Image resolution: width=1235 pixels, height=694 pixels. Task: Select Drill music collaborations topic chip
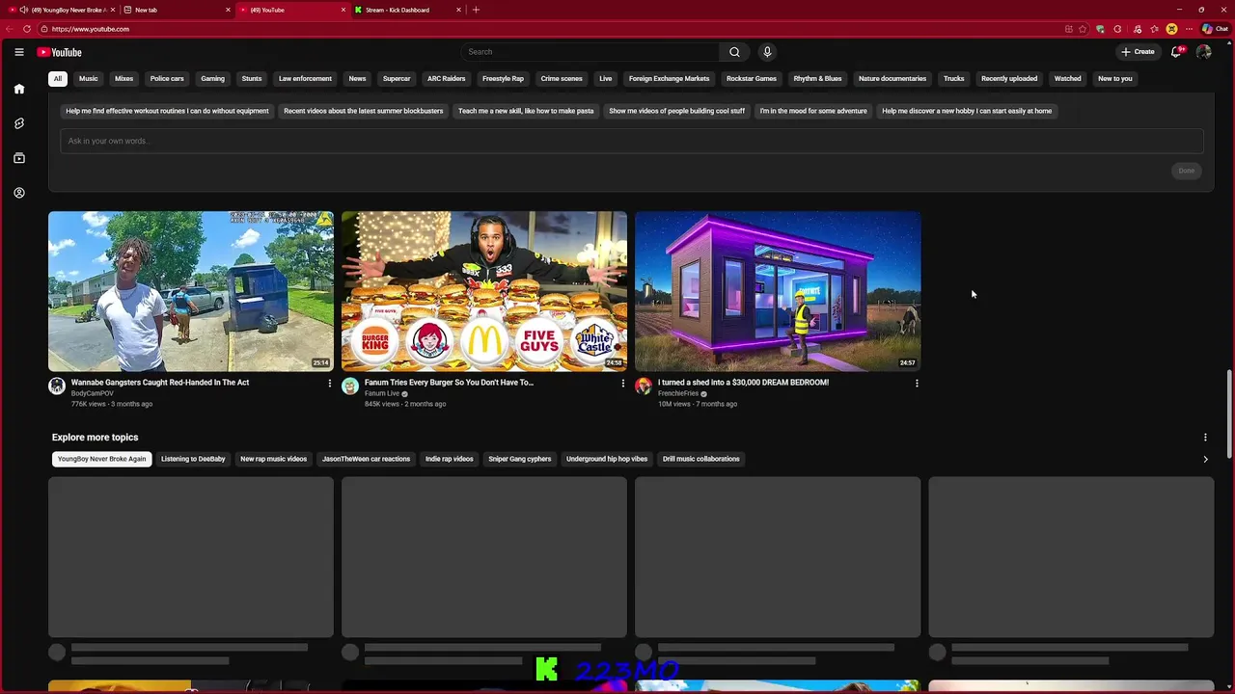(701, 459)
